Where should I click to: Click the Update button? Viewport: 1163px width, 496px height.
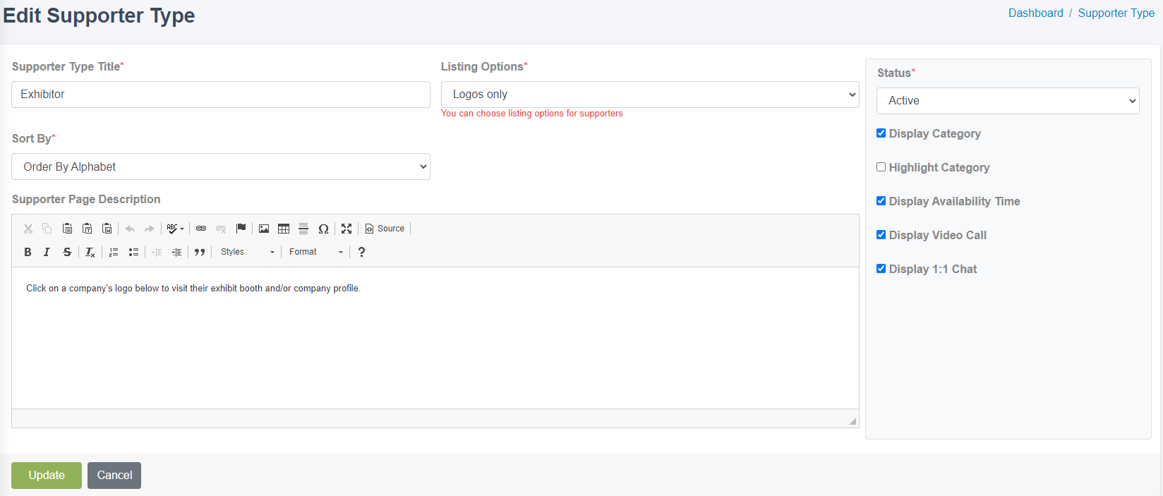(47, 476)
